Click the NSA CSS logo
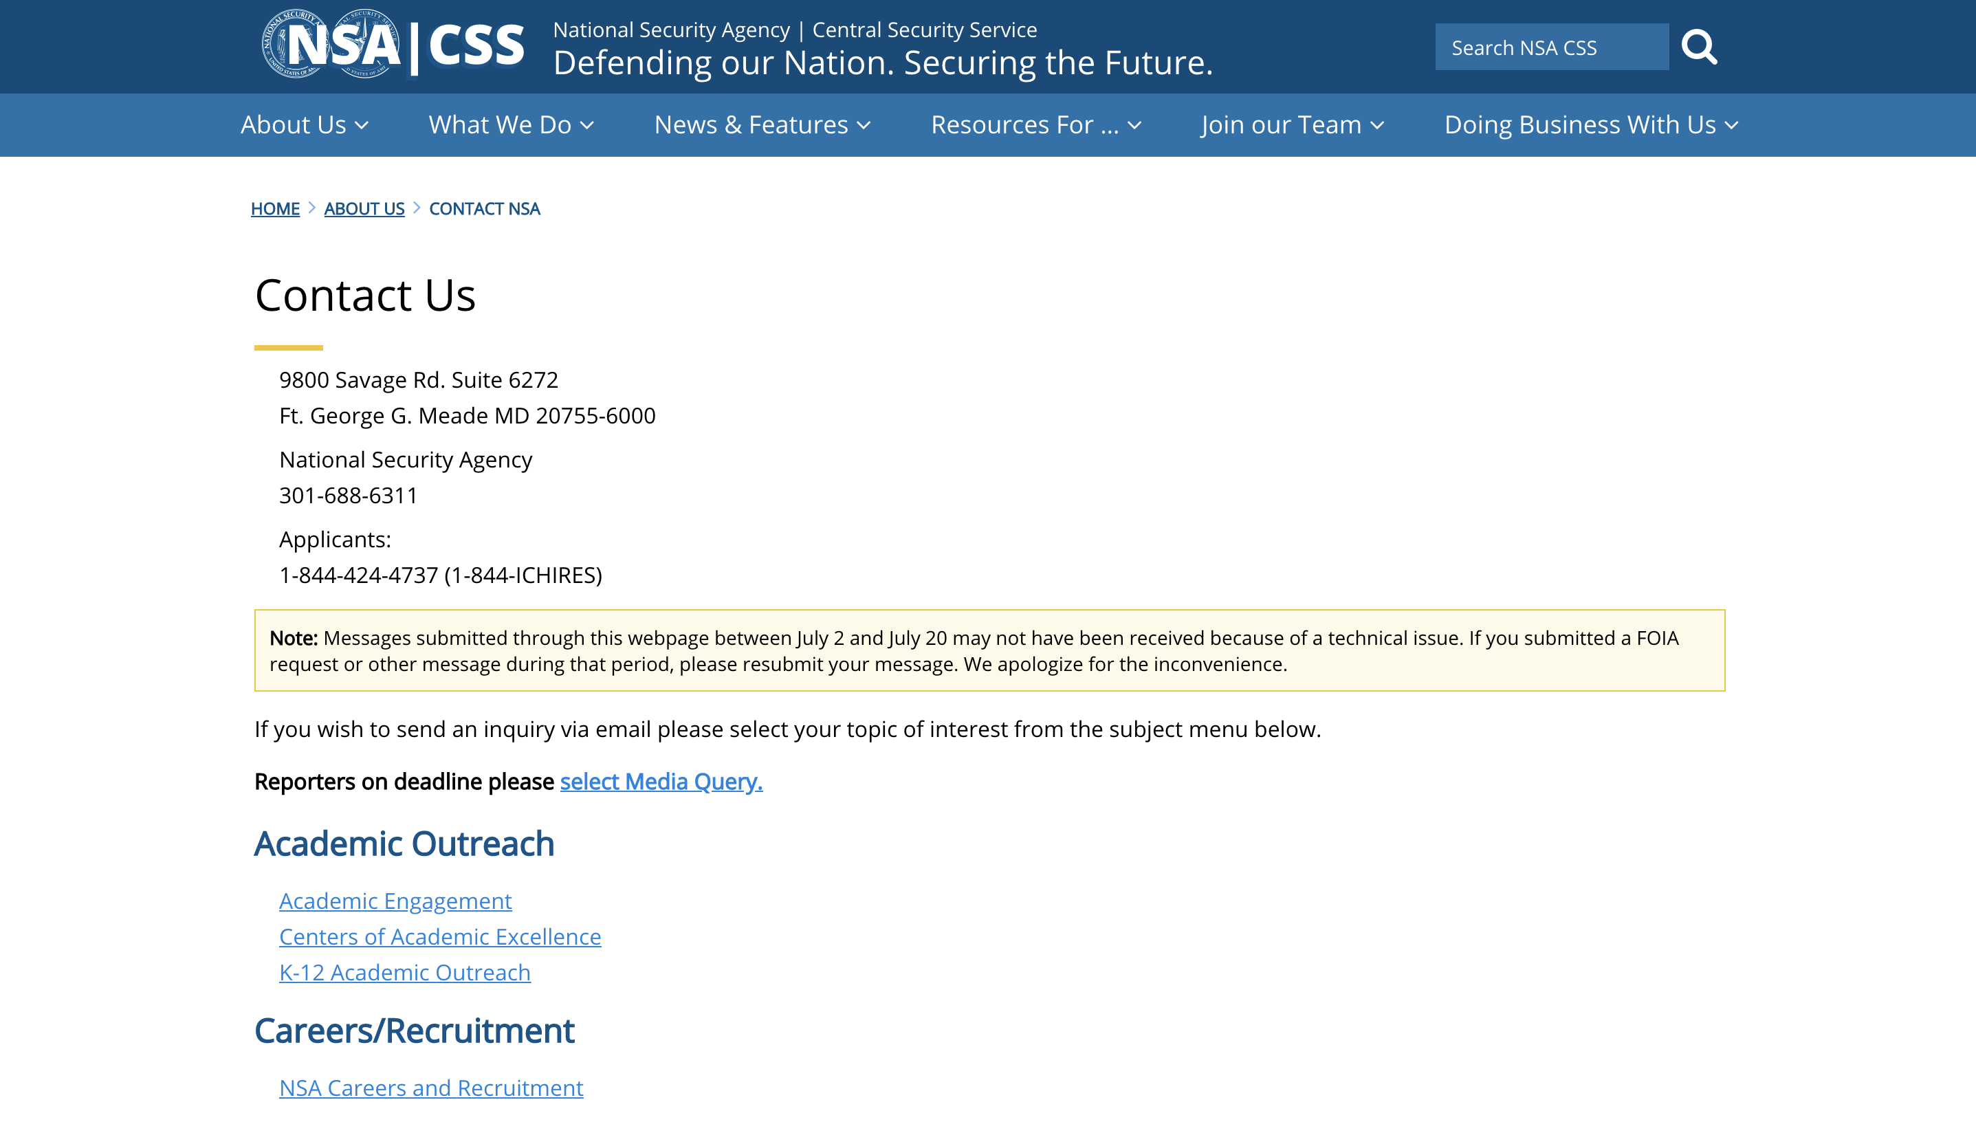 pos(393,45)
